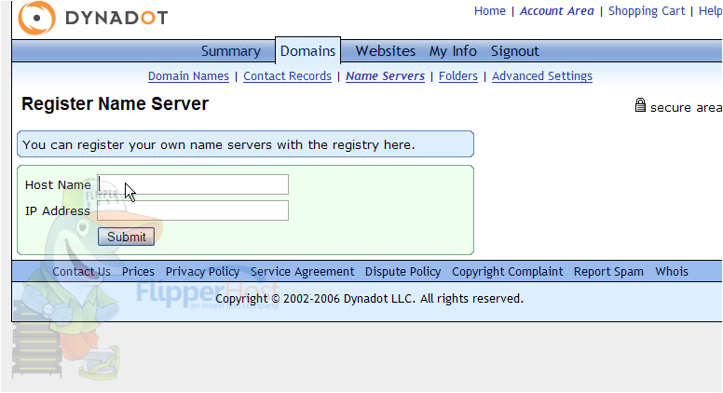Open the Dispute Policy footer link
Screen dimensions: 723x393
point(402,272)
